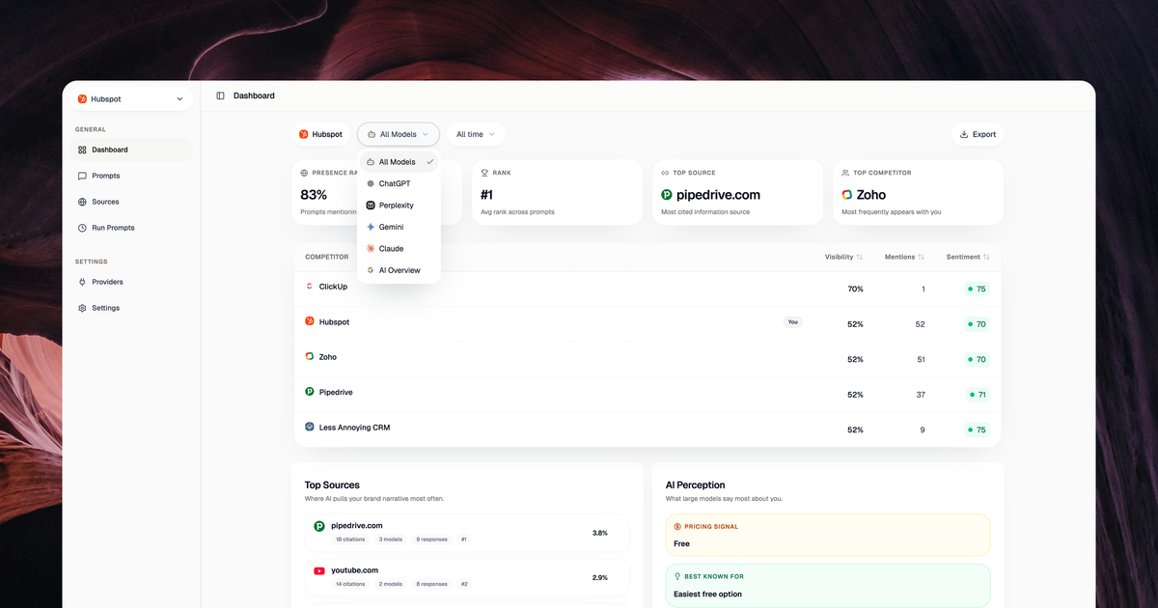This screenshot has width=1158, height=608.
Task: Collapse the All Models dropdown button
Action: pos(399,134)
